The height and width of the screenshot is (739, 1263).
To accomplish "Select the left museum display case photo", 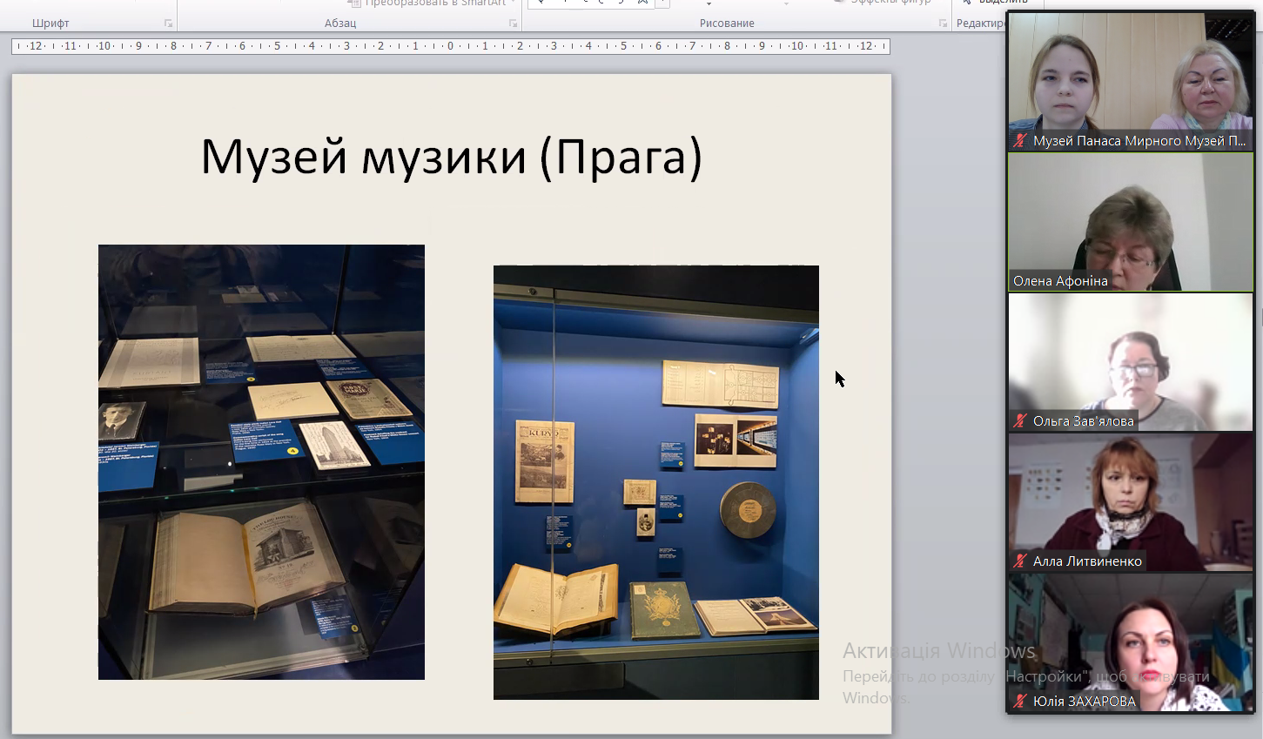I will point(261,461).
